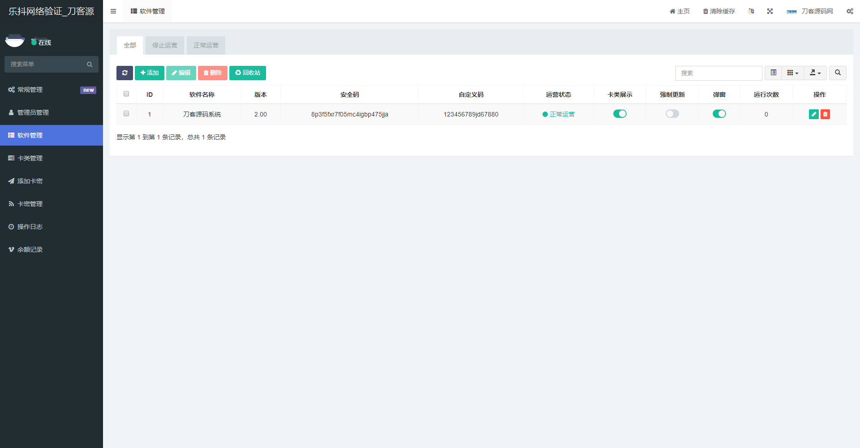Open settings gears icon at top right
Screen dimensions: 860x448
tap(849, 11)
